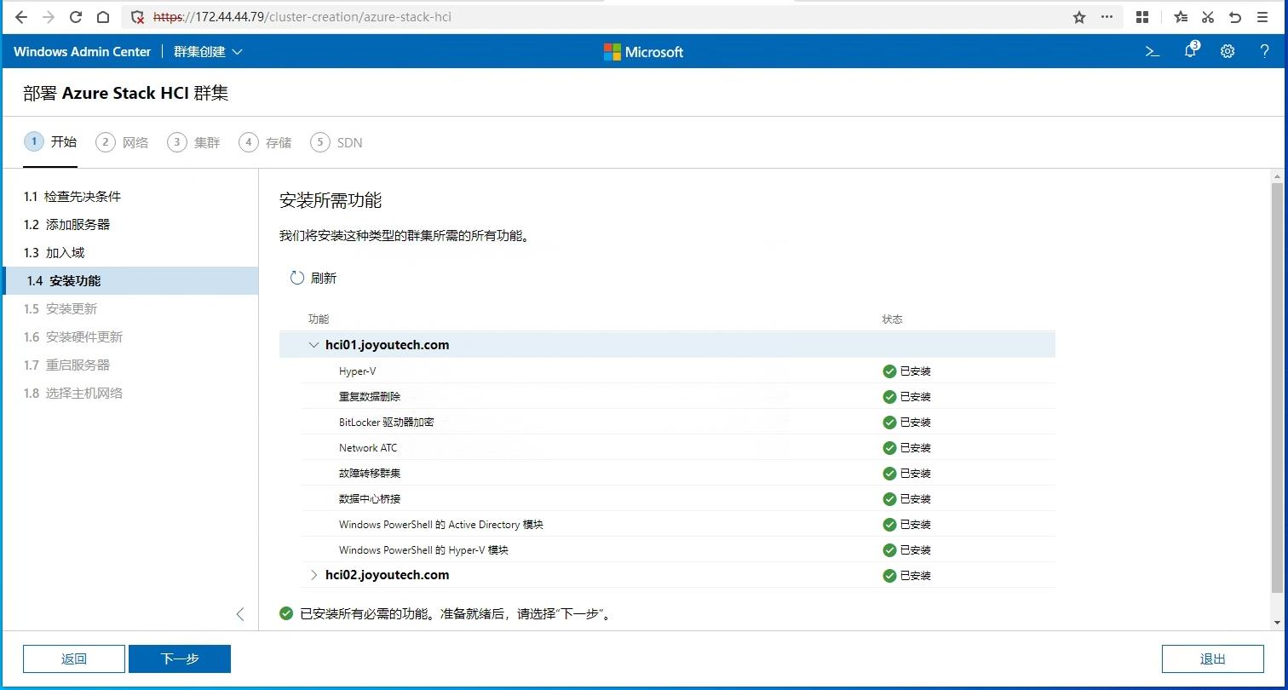Switch to step 4 存储 tab
Screen dimensions: 1288x690
[265, 142]
